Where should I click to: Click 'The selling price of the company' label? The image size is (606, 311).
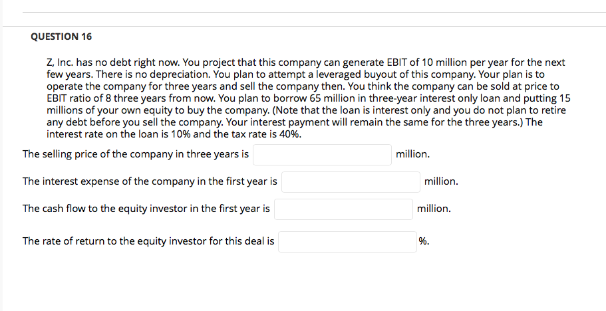coord(136,154)
